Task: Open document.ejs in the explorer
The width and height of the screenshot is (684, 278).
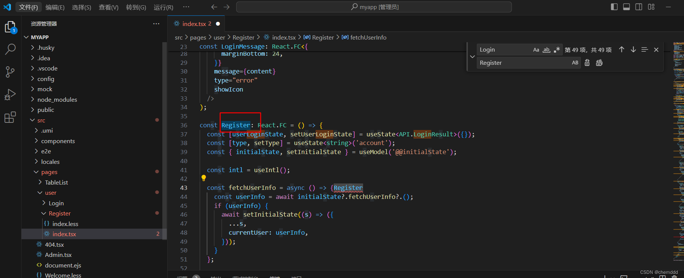Action: [94, 265]
